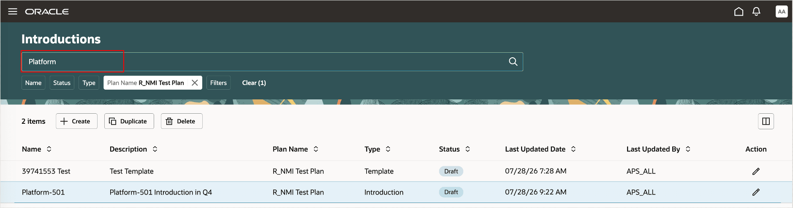This screenshot has width=793, height=208.
Task: Click the search magnifier icon
Action: (x=513, y=61)
